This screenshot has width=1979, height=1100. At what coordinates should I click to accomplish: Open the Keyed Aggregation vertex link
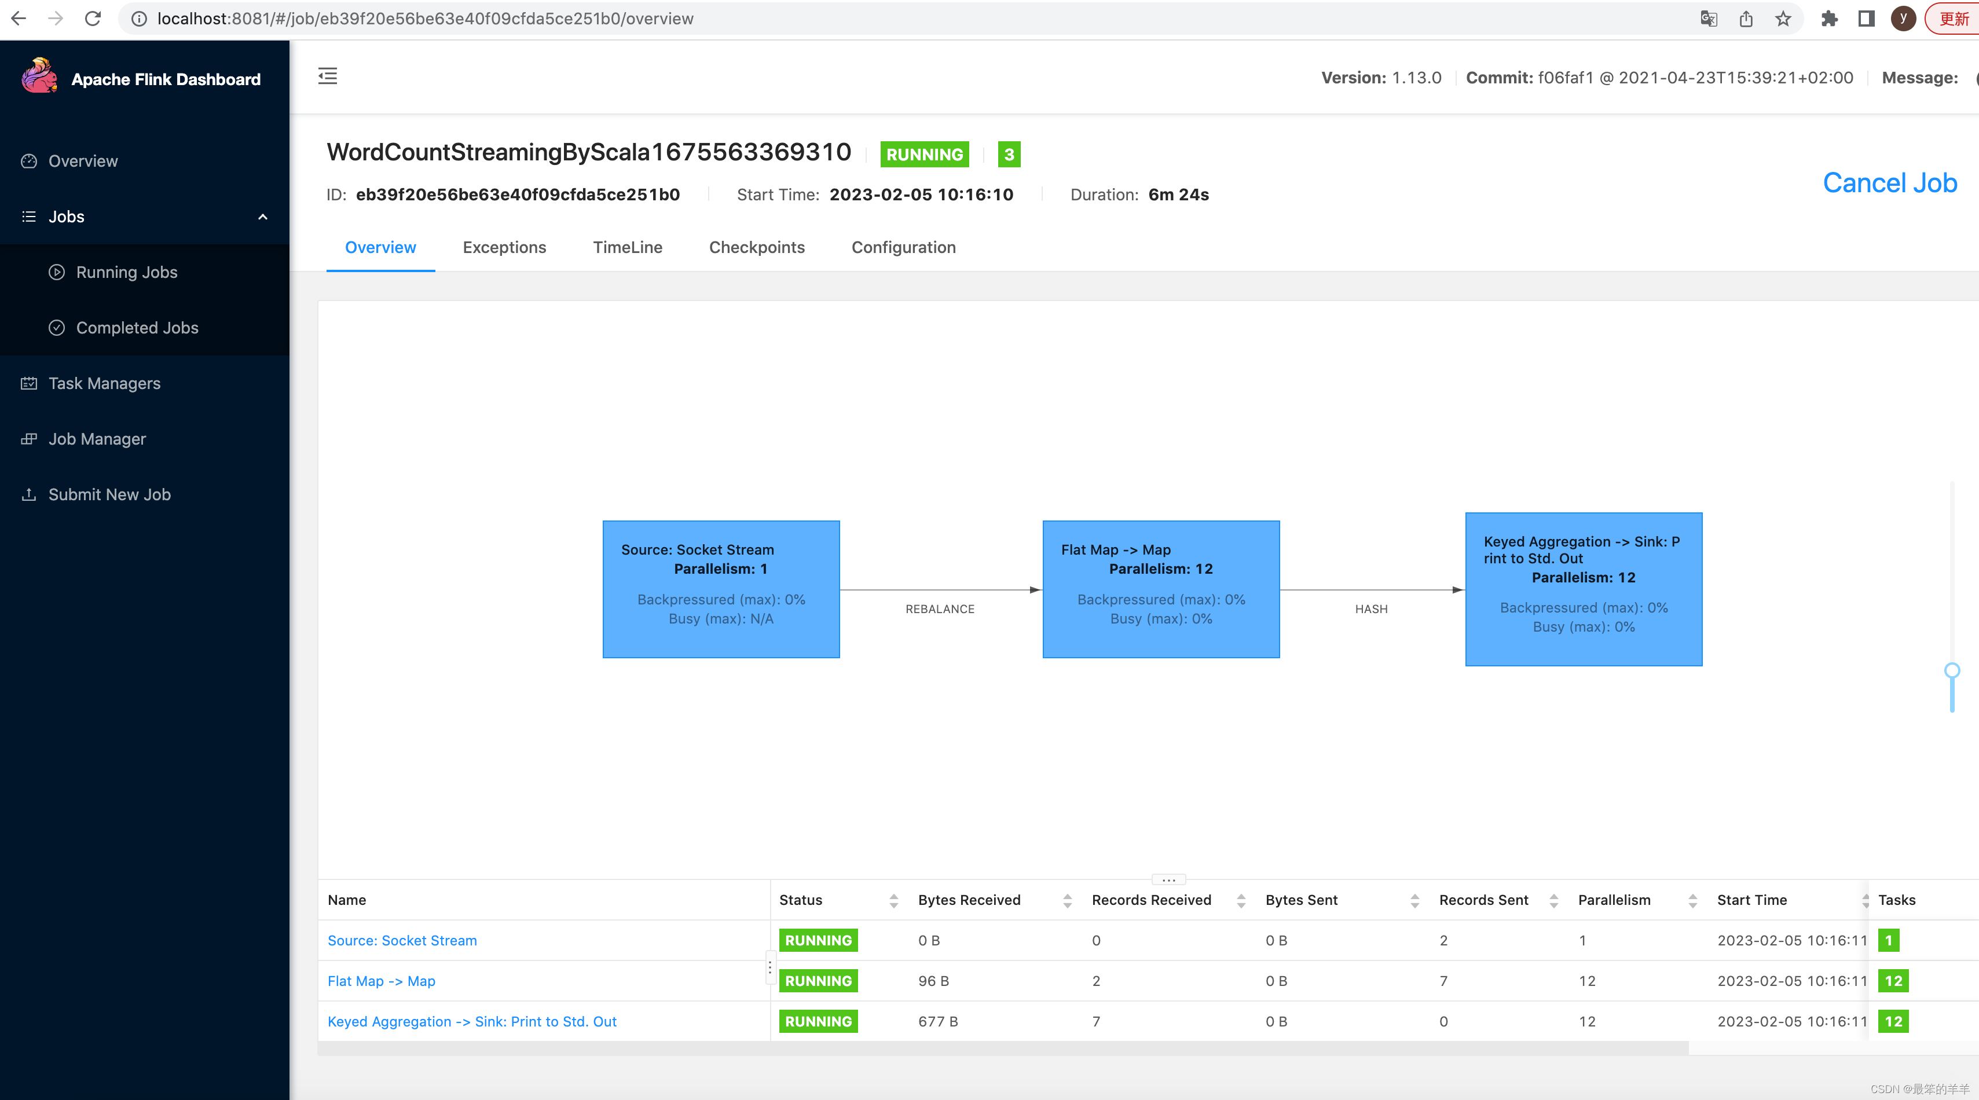[x=472, y=1021]
